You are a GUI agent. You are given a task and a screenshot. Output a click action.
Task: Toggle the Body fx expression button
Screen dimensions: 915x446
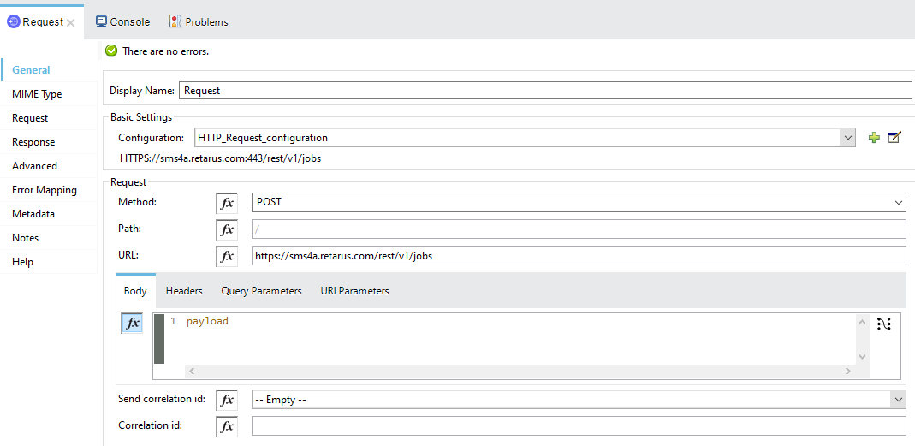[x=132, y=324]
